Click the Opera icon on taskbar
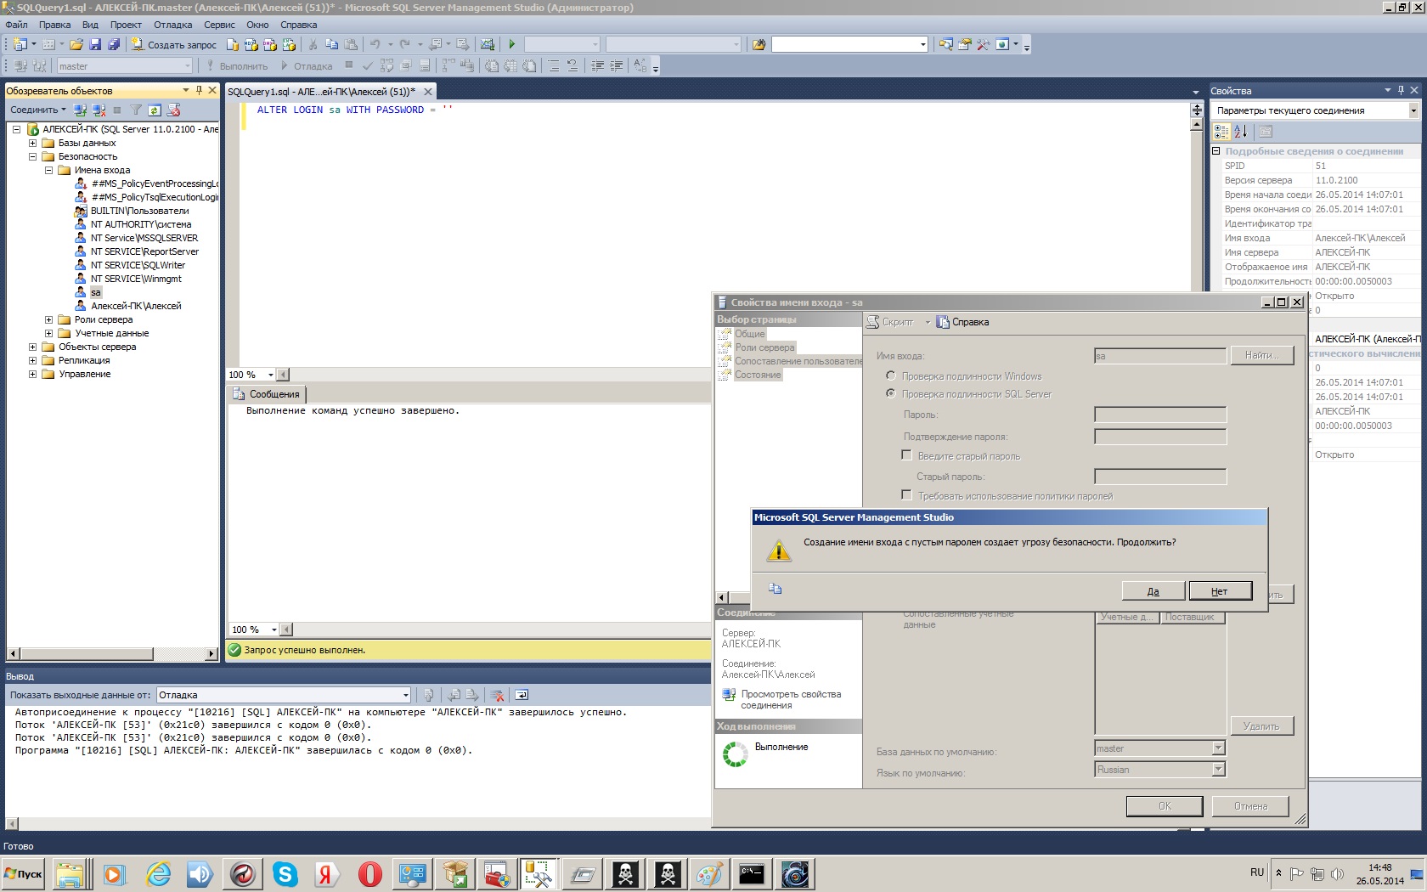1427x892 pixels. tap(370, 873)
